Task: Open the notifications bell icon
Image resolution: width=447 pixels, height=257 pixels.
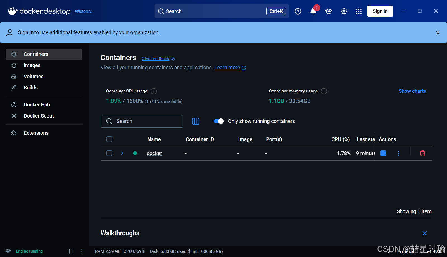Action: tap(313, 11)
